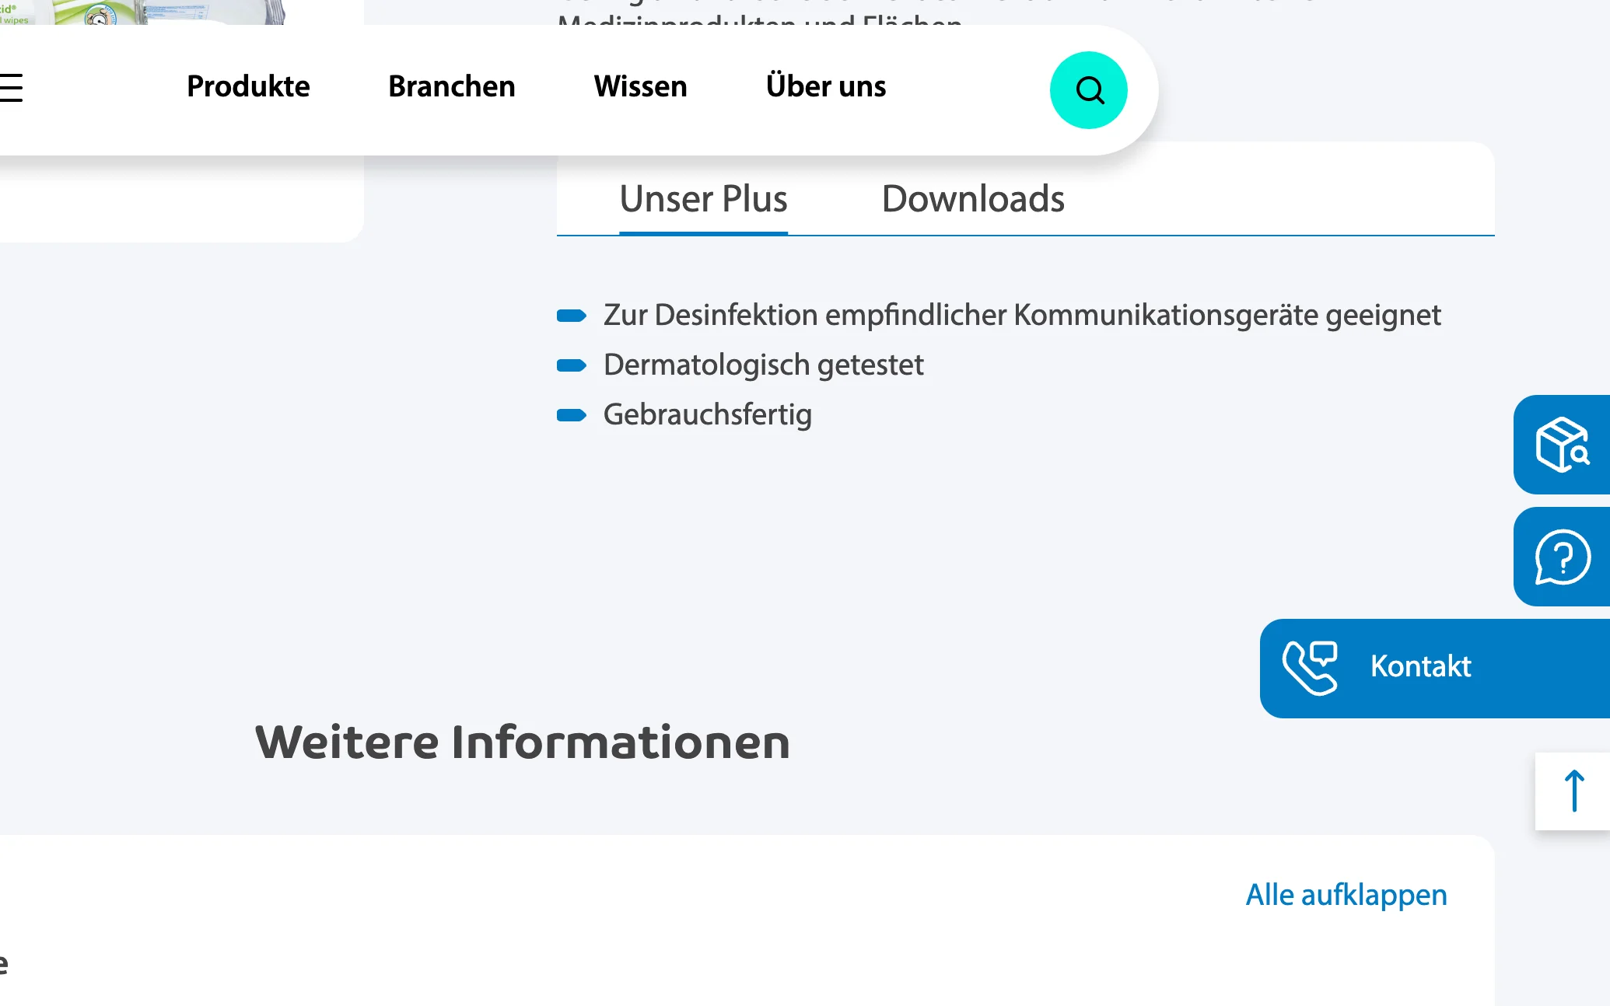
Task: Click the phone icon in Kontakt button
Action: click(x=1311, y=668)
